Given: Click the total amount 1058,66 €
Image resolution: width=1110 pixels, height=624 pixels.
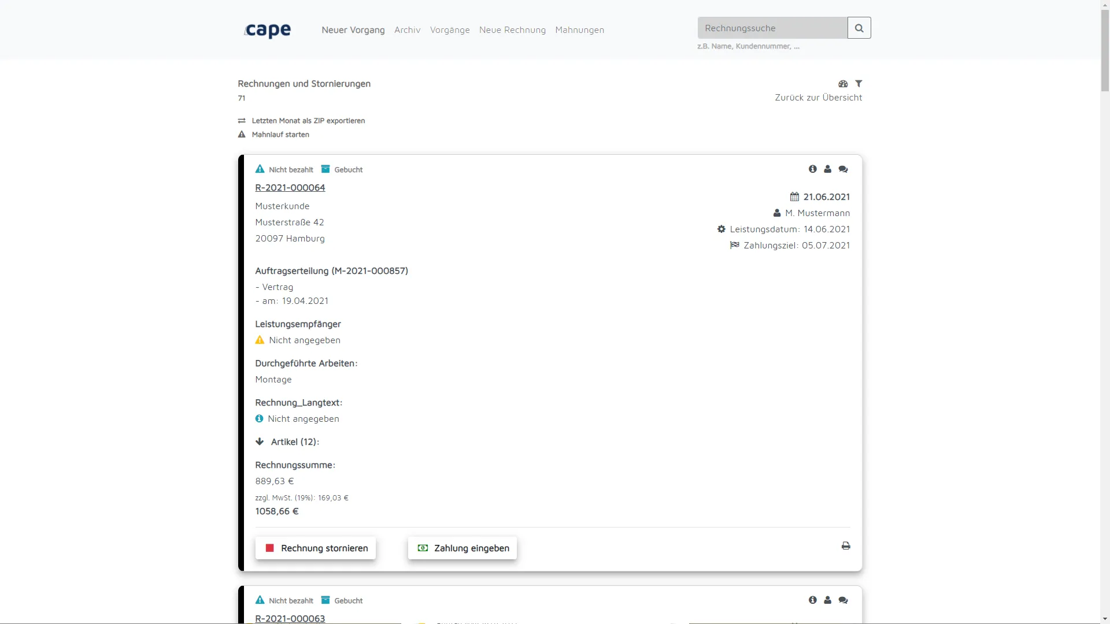Looking at the screenshot, I should tap(277, 511).
